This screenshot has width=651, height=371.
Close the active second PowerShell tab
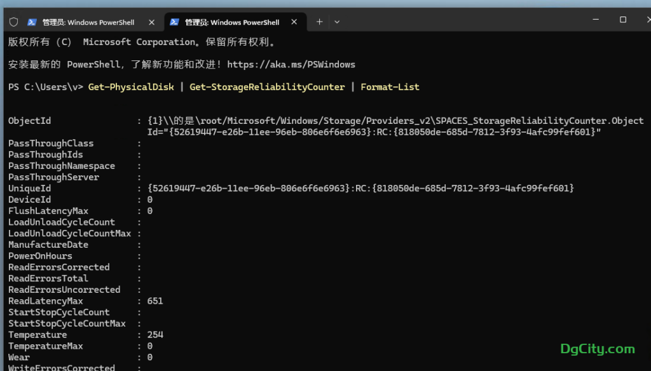(294, 22)
